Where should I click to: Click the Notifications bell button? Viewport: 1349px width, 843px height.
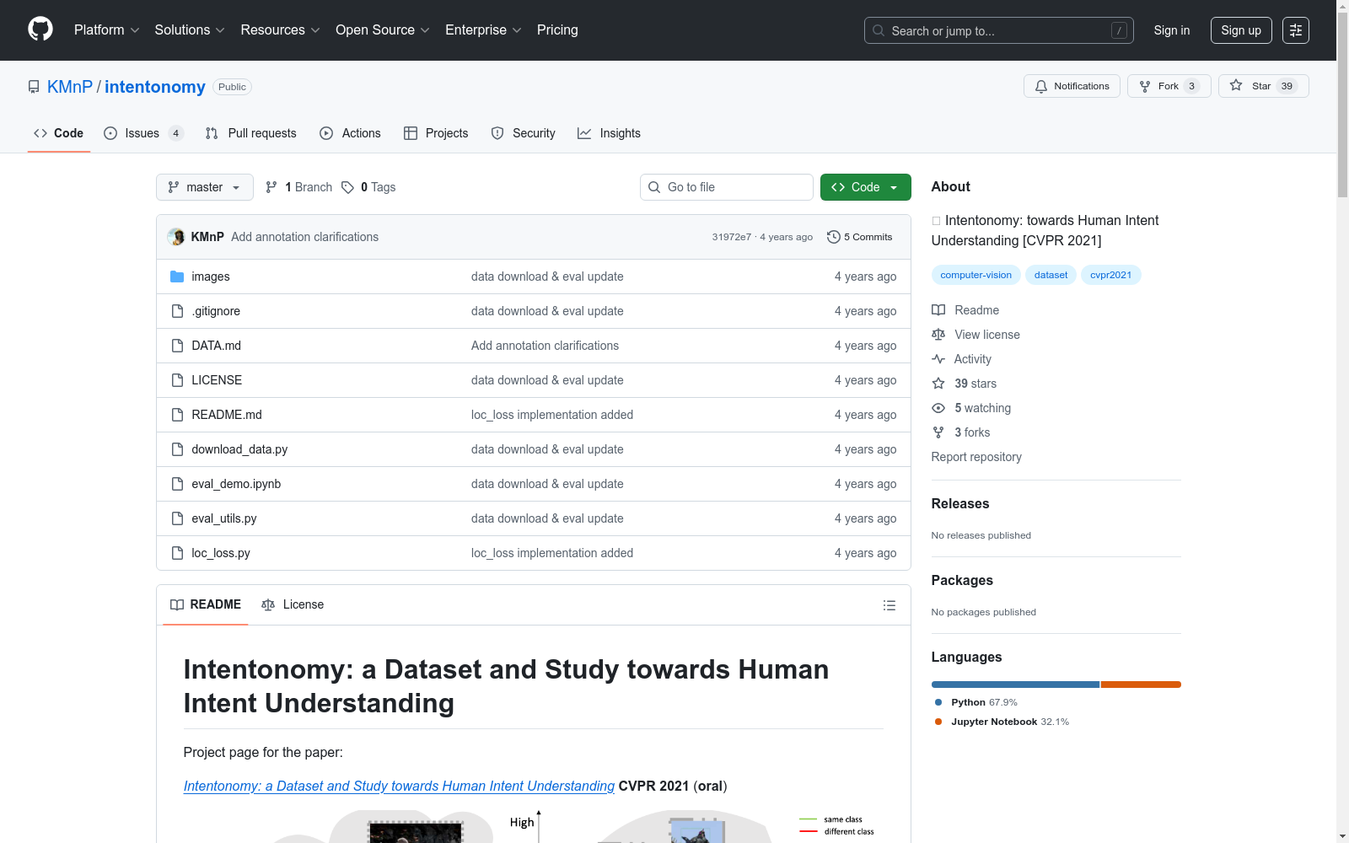pos(1072,86)
